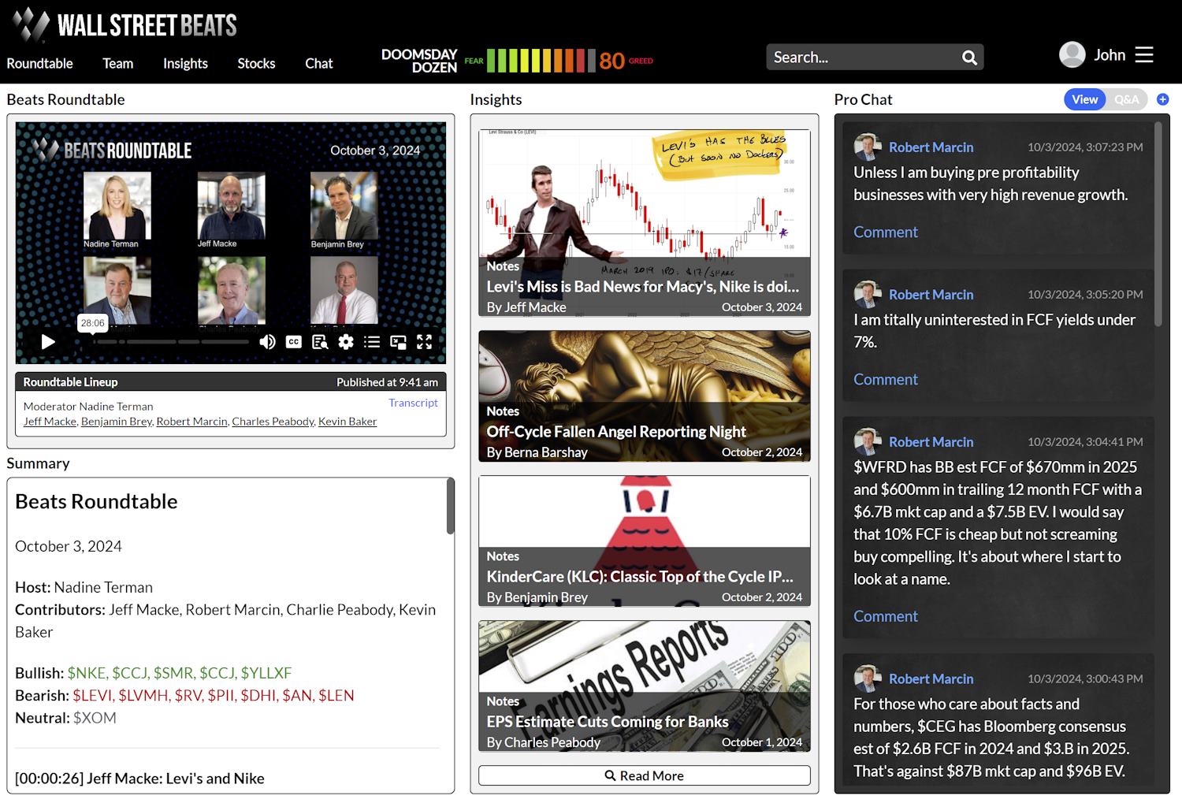Expand articles with the Read More control
Screen dimensions: 1182x803
(644, 775)
